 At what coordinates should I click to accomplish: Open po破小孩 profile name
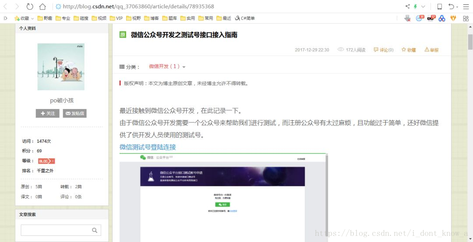(x=62, y=101)
